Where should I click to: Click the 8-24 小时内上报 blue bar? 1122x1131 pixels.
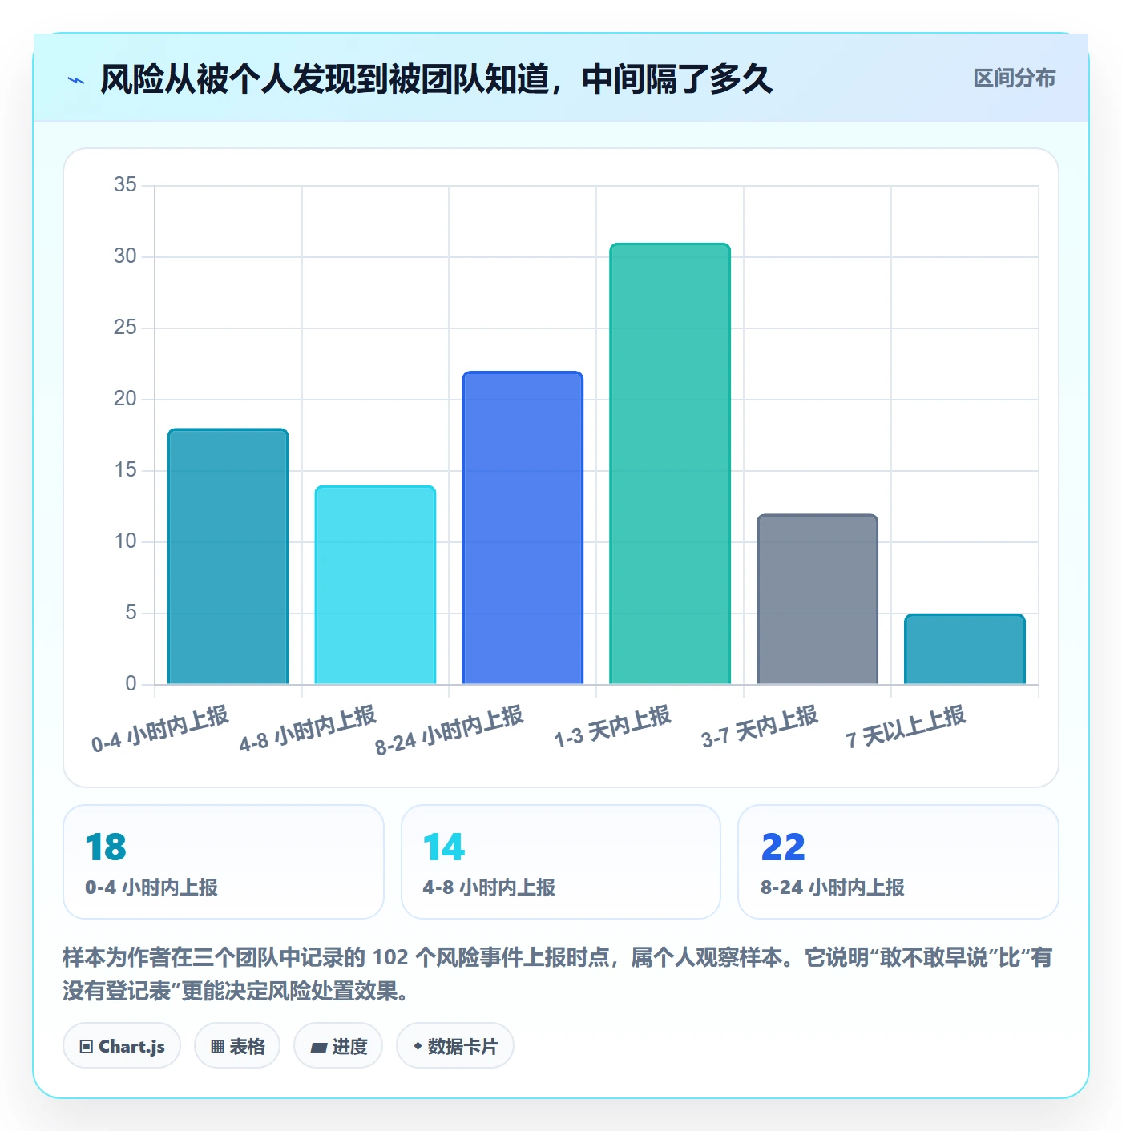(523, 528)
